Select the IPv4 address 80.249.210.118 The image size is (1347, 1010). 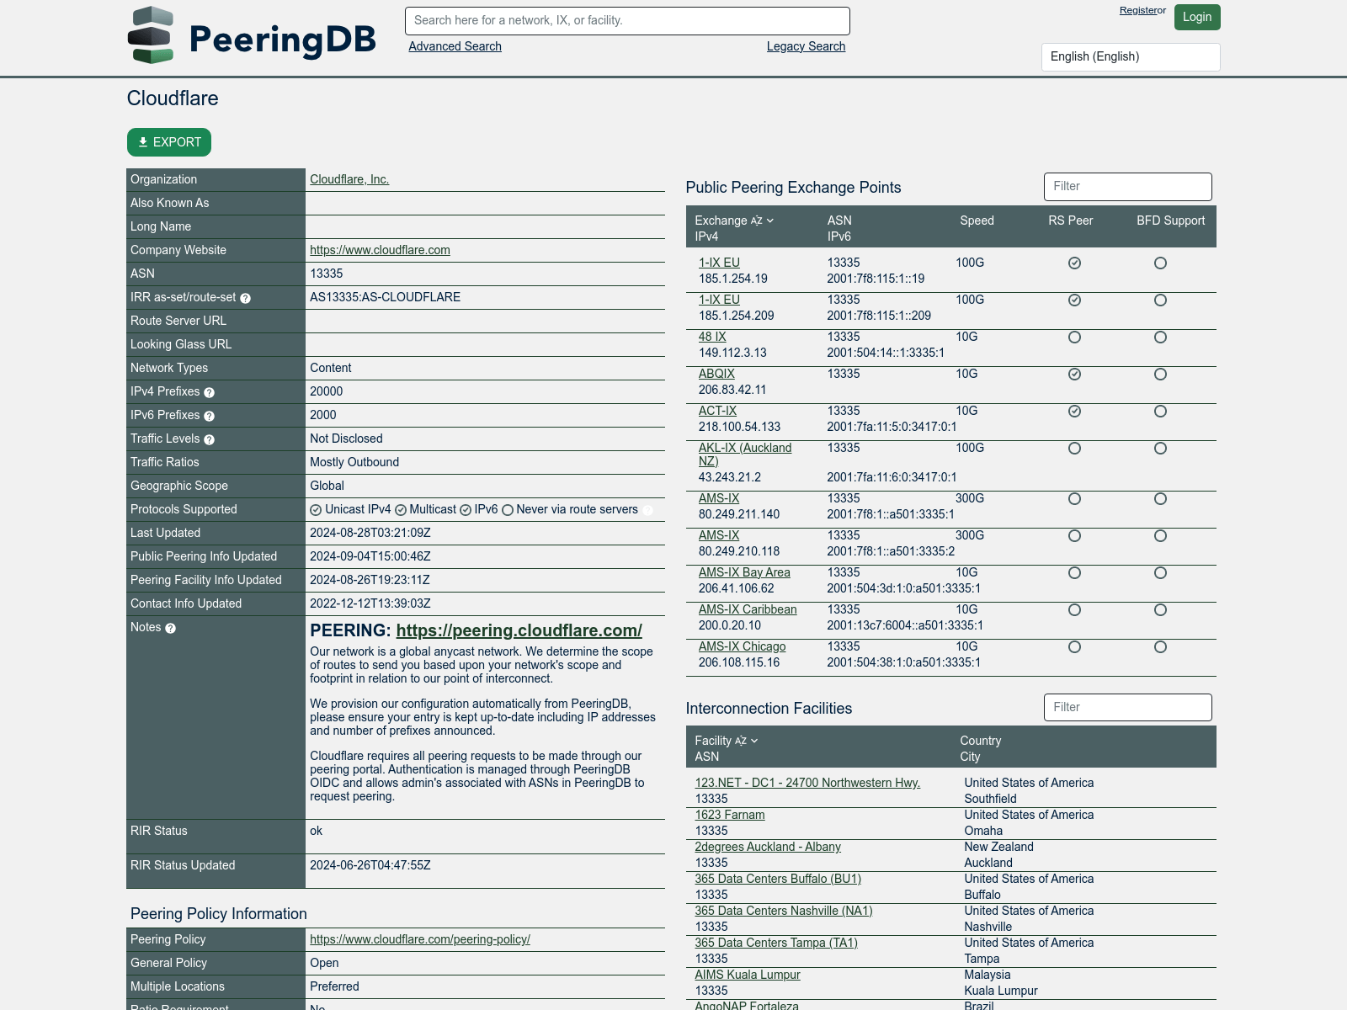pyautogui.click(x=739, y=551)
